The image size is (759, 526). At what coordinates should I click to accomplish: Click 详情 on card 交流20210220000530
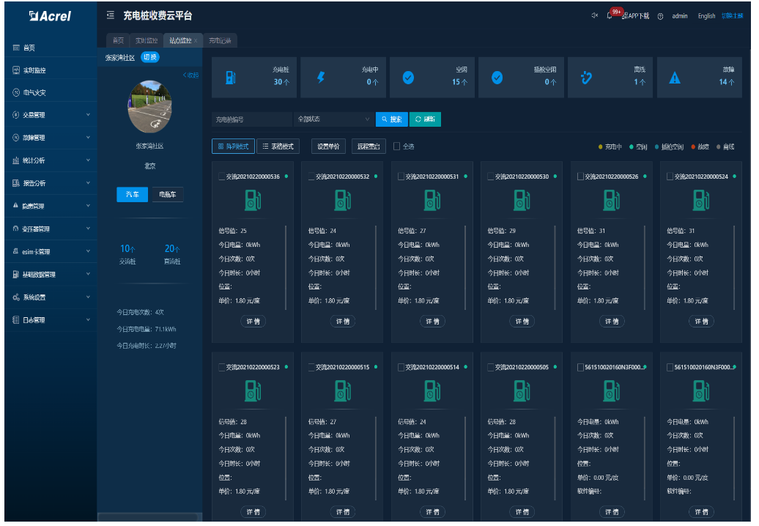(522, 321)
